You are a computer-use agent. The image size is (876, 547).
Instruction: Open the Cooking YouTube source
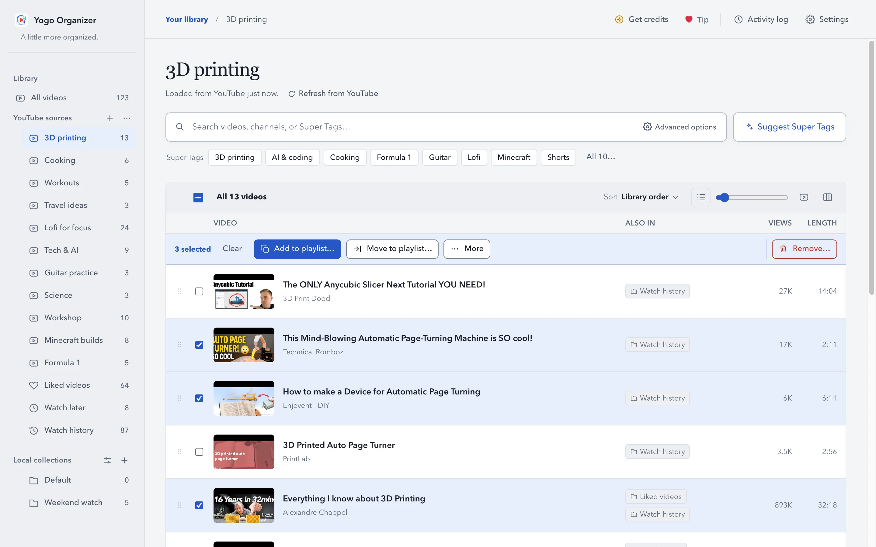click(78, 160)
